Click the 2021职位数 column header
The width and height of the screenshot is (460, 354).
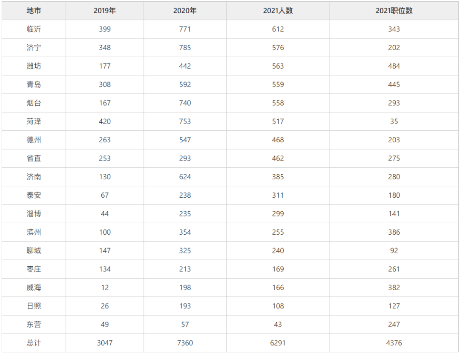pos(394,11)
